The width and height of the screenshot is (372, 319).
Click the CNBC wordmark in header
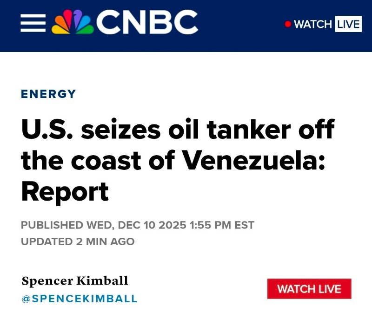(147, 22)
